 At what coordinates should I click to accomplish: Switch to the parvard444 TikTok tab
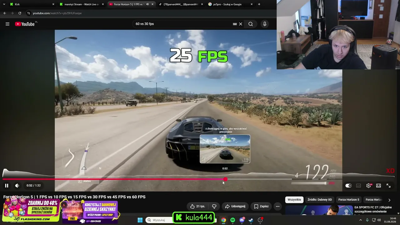tap(181, 4)
